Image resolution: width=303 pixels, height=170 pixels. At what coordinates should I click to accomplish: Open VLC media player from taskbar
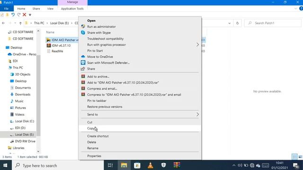151,165
